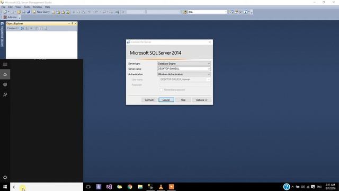Click the Cancel button in dialog
Viewport: 339px width, 191px height.
(x=166, y=100)
